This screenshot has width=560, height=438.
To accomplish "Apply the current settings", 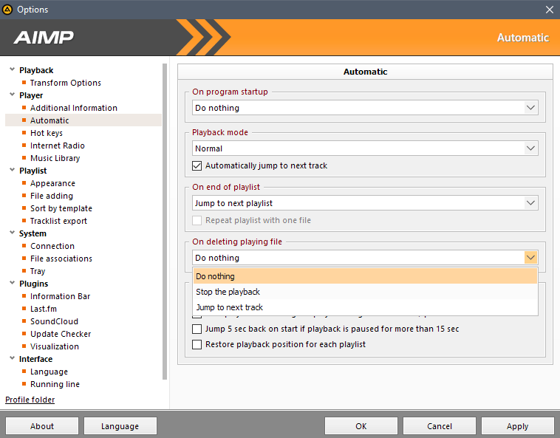I will tap(517, 426).
